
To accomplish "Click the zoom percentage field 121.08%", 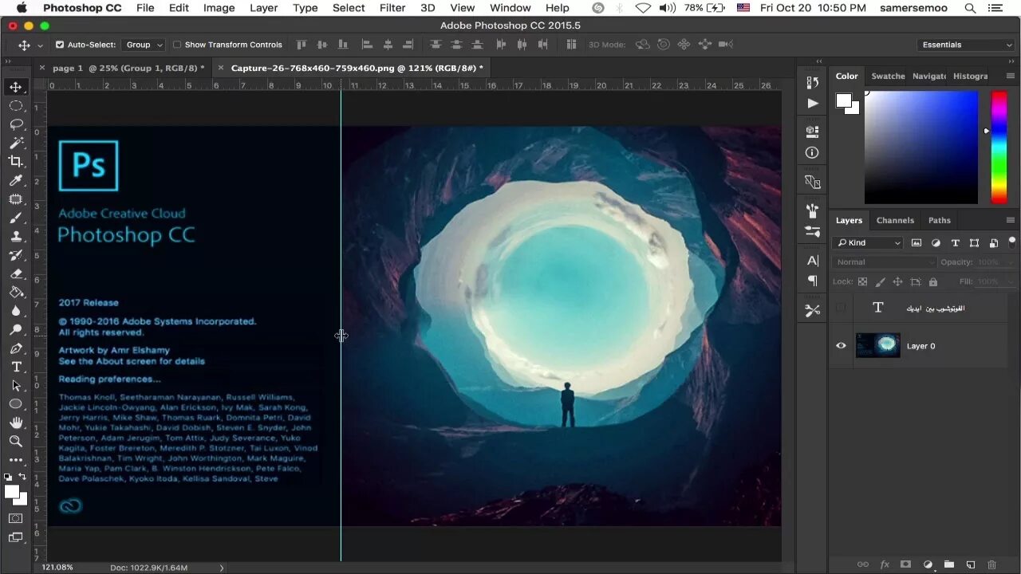I will 57,567.
